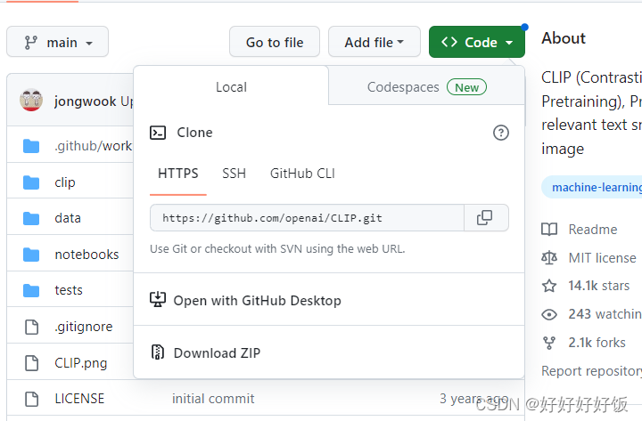Screen dimensions: 642x421
Task: Copy the HTTPS clone URL to clipboard
Action: [486, 217]
